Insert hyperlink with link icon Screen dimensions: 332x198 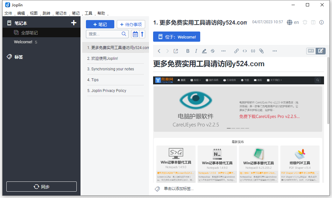pyautogui.click(x=236, y=51)
